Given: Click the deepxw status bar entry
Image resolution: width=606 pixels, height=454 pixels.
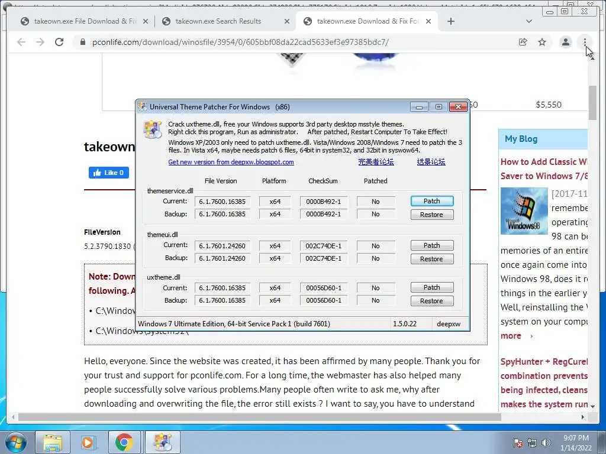Looking at the screenshot, I should 449,324.
